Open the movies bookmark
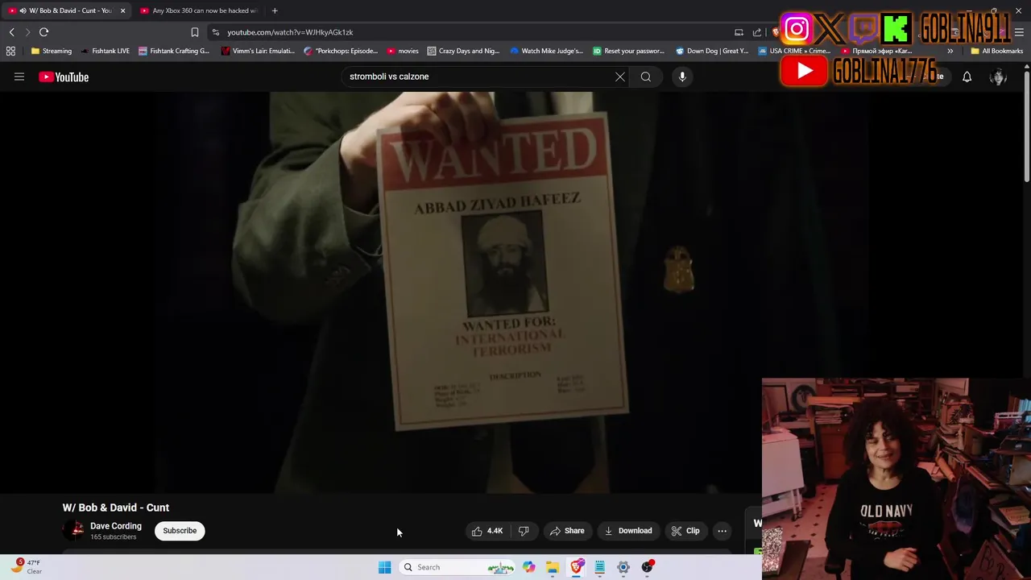Image resolution: width=1031 pixels, height=580 pixels. coord(403,51)
